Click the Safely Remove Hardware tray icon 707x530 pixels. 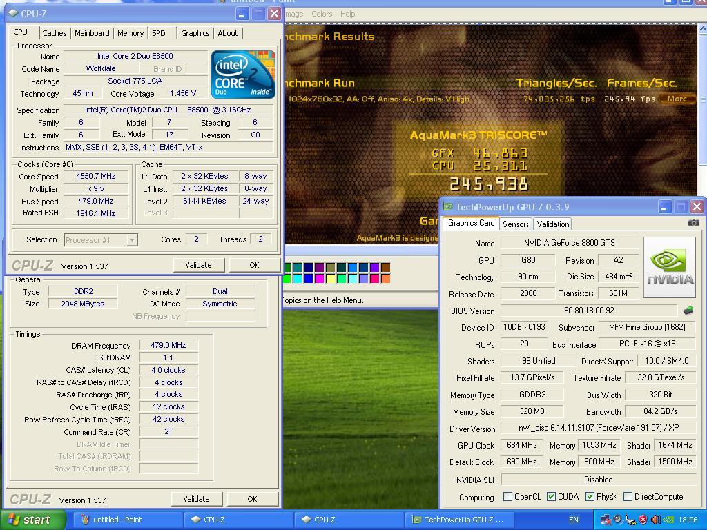pyautogui.click(x=630, y=520)
